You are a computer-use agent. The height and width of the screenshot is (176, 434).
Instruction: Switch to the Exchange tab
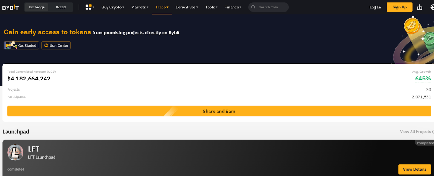37,7
